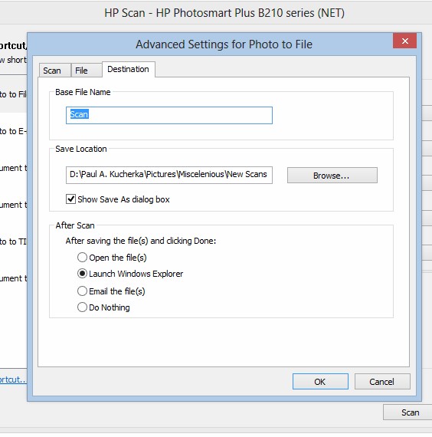432x437 pixels.
Task: Close the Advanced Settings dialog with the red X
Action: 404,41
